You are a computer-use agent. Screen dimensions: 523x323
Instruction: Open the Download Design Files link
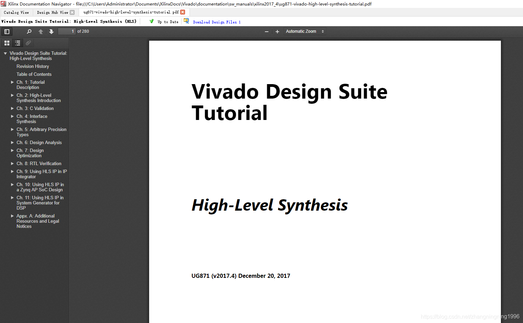pyautogui.click(x=217, y=22)
